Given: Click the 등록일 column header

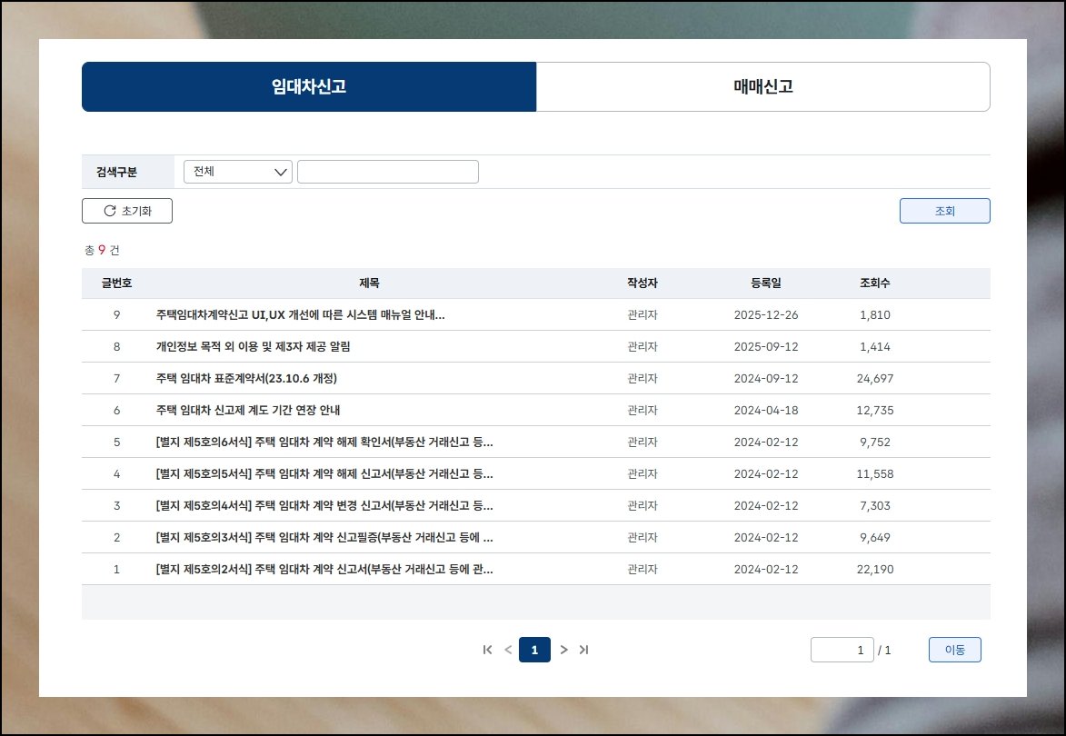Looking at the screenshot, I should [766, 283].
